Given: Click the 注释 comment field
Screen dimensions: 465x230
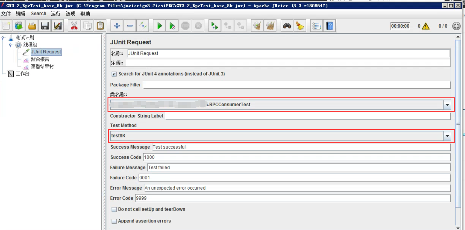Looking at the screenshot, I should pos(288,63).
